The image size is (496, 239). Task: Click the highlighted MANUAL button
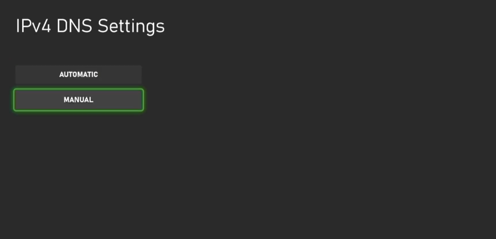tap(79, 100)
